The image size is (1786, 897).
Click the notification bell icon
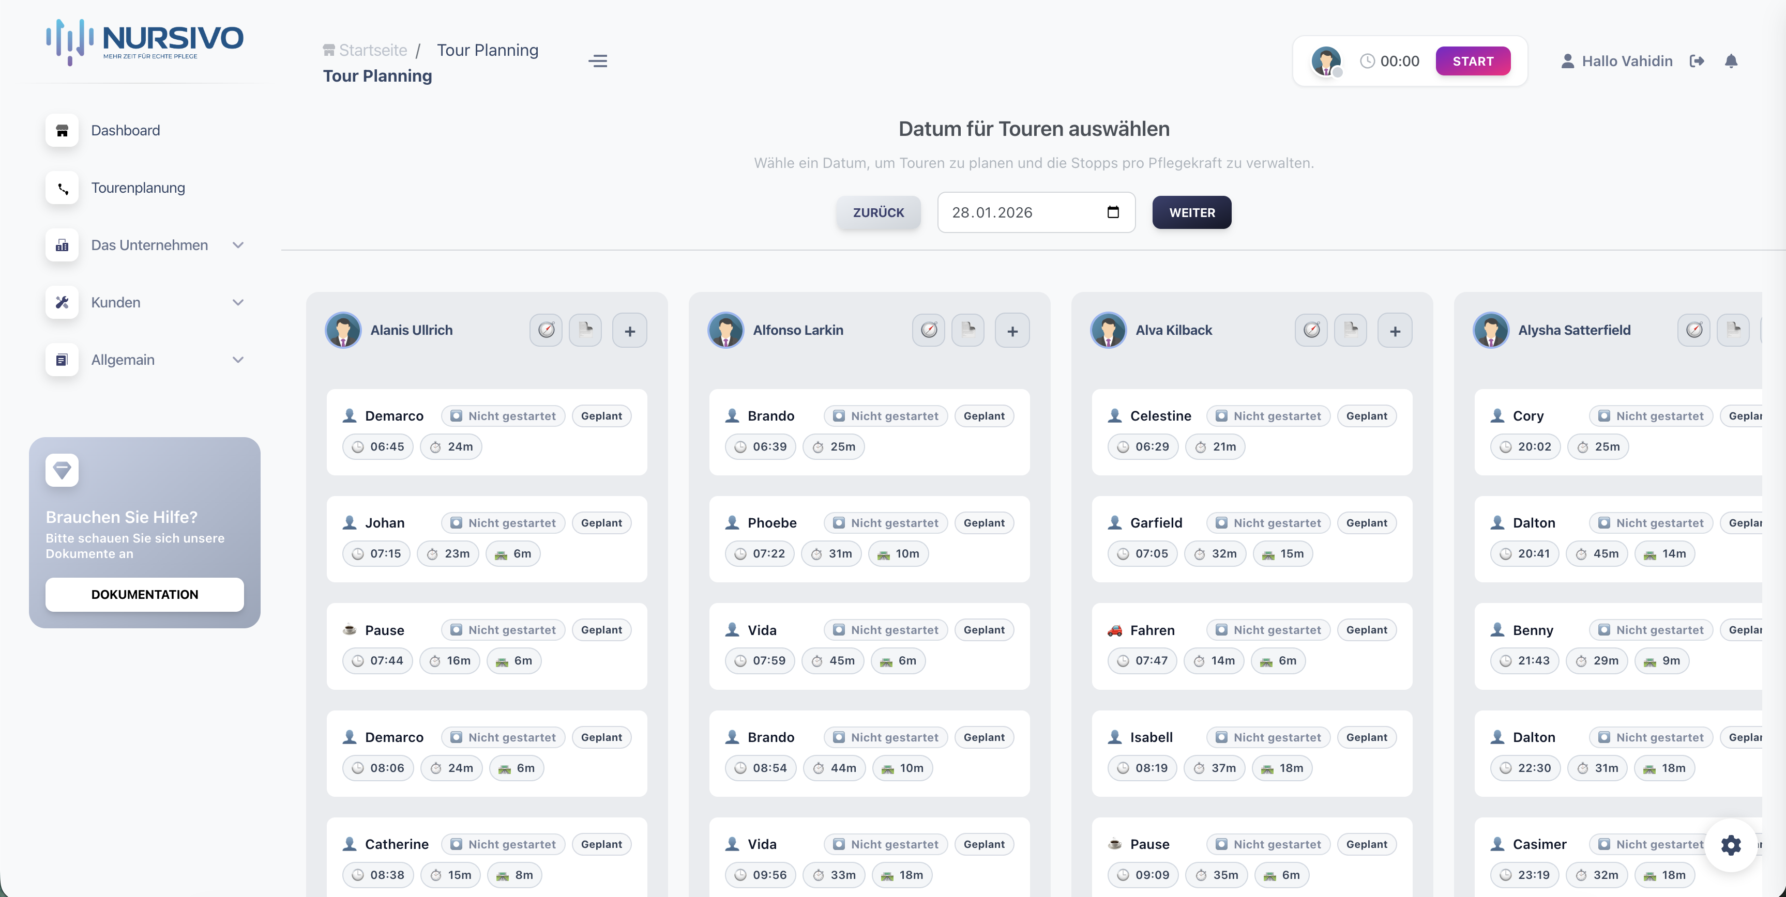1731,61
